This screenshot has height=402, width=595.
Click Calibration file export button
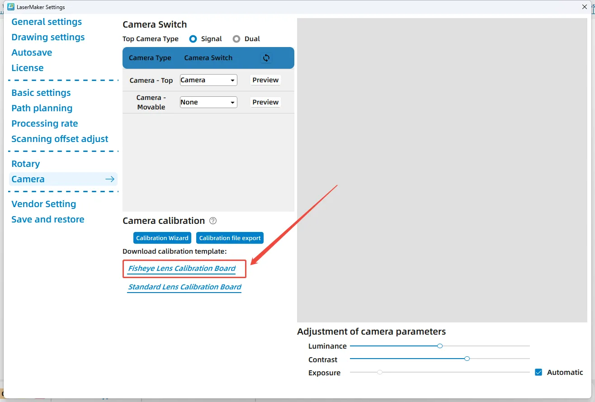click(x=230, y=238)
